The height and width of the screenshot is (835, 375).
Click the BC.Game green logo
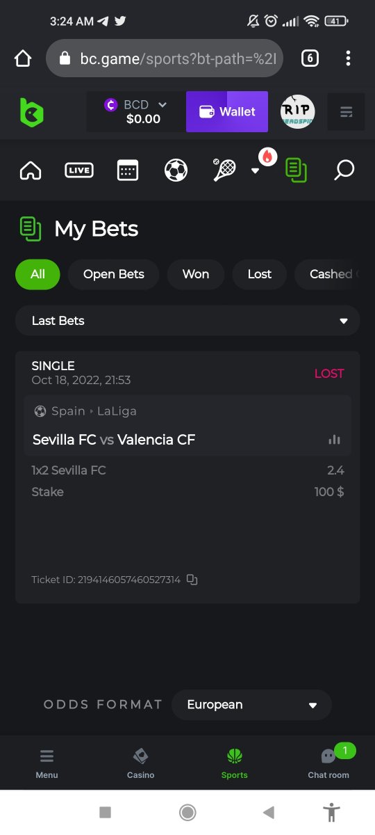tap(31, 112)
